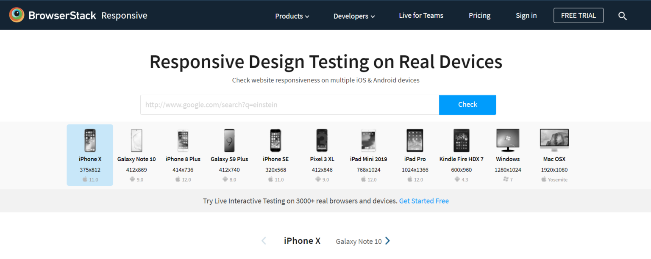Go to next device with right chevron
The width and height of the screenshot is (651, 259).
(x=387, y=241)
